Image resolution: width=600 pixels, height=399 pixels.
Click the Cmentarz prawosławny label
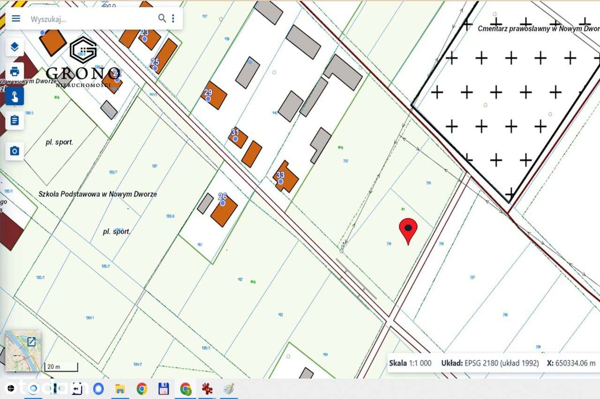tap(539, 29)
